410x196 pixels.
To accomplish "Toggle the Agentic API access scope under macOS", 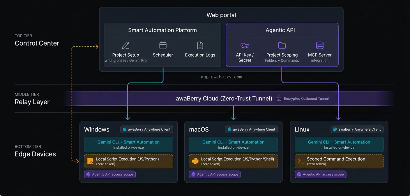I will [x=215, y=174].
